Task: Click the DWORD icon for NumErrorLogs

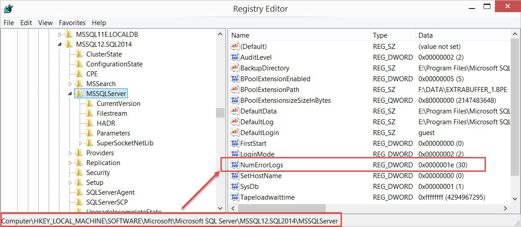Action: (235, 165)
